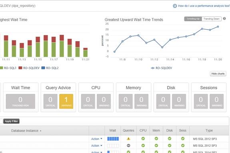The image size is (230, 153).
Task: Click the Hide charts button
Action: coord(218,74)
